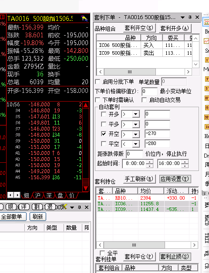209x273 pixels.
Task: Switch to the 价 tab
Action: click(x=71, y=195)
